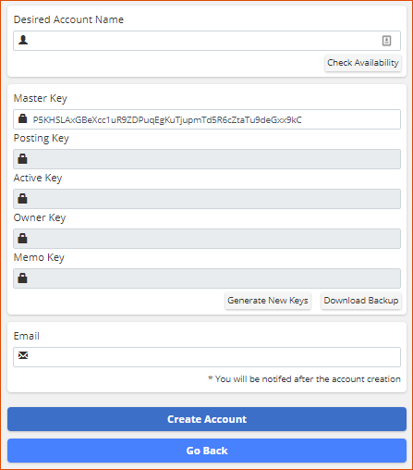Click the lock icon in Active Key field
413x470 pixels.
click(22, 198)
